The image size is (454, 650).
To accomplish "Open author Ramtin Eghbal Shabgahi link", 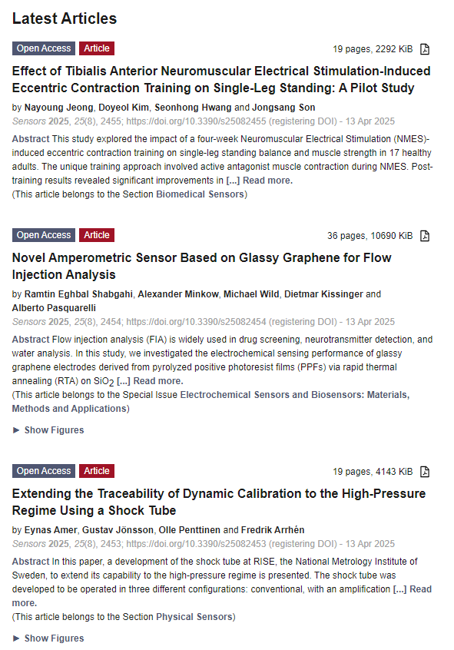I will click(x=78, y=294).
